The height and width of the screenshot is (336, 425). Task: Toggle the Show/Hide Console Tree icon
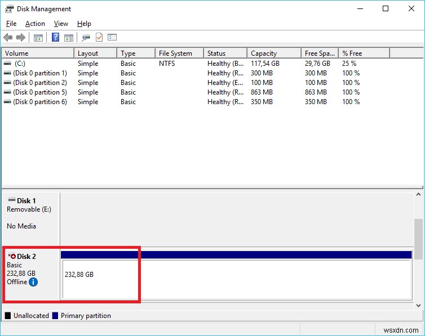click(38, 38)
